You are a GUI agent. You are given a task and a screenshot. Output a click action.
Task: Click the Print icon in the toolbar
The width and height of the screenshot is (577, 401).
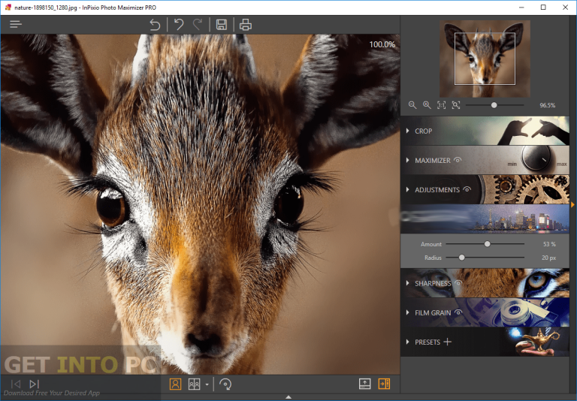point(245,25)
